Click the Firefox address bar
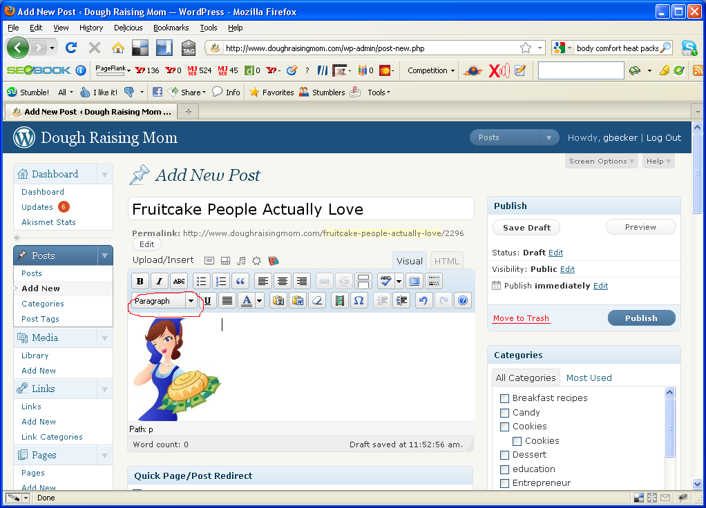The height and width of the screenshot is (508, 706). click(x=372, y=48)
